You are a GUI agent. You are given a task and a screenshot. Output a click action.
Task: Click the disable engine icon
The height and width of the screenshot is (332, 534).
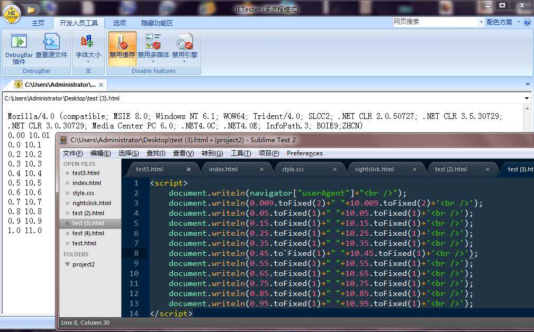tap(185, 41)
